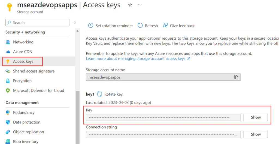The width and height of the screenshot is (279, 144).
Task: Click the 'Last rotated: 2023-04-03' text
Action: (x=118, y=102)
